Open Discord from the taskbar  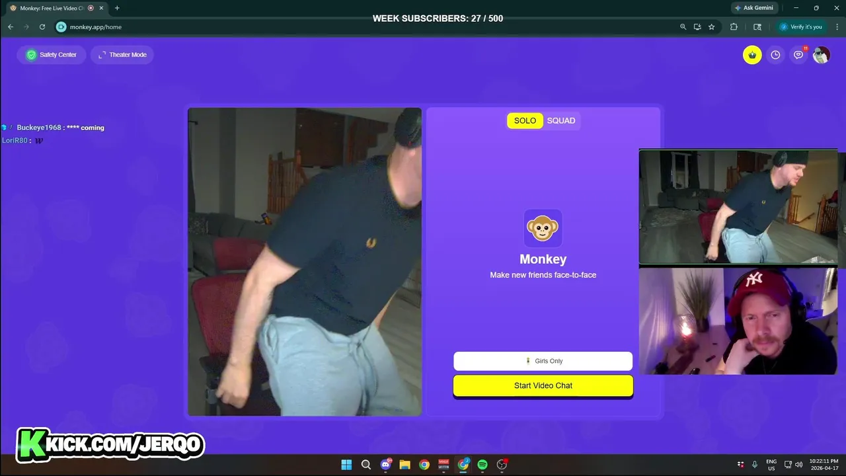point(386,465)
